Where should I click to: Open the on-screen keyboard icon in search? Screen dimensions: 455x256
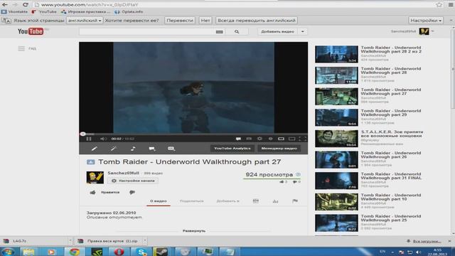tap(220, 31)
